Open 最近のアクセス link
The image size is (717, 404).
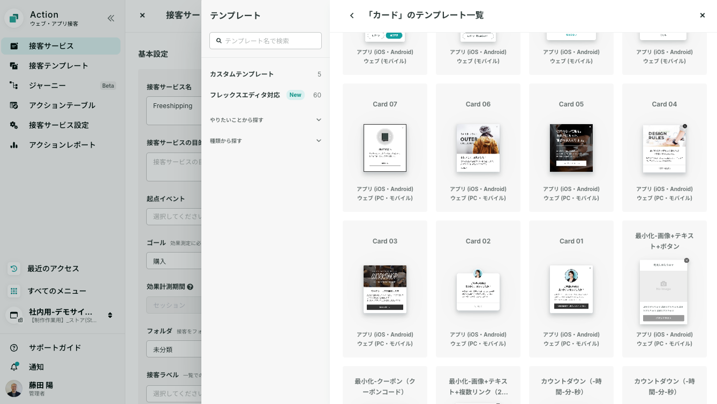click(x=54, y=269)
